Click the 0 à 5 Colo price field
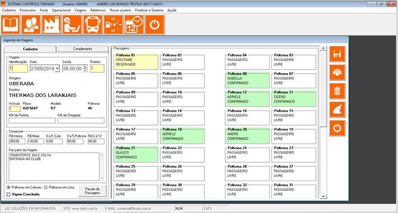This screenshot has width=398, height=213. (x=54, y=141)
